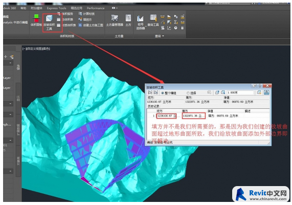
Task: Open the 帮助 help tab
Action: pyautogui.click(x=24, y=8)
